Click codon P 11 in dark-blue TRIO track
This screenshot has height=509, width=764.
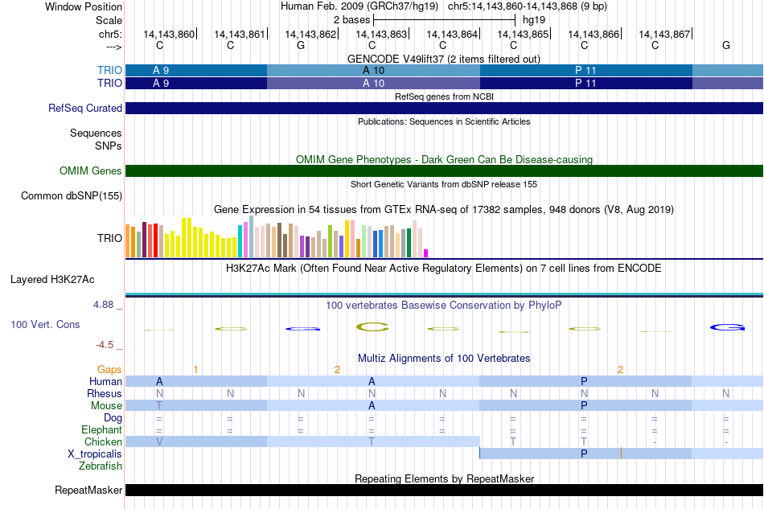pos(585,84)
